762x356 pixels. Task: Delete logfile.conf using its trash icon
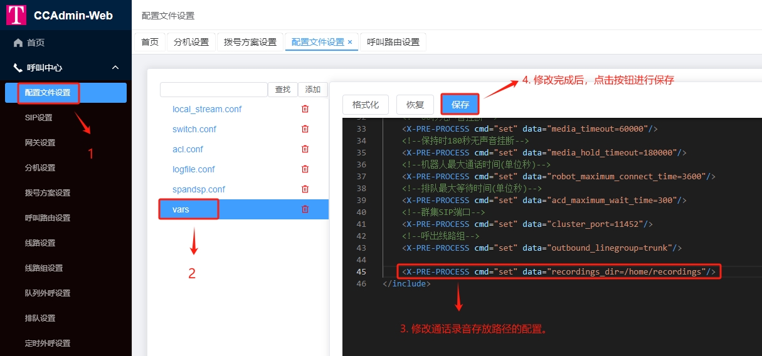click(x=305, y=169)
